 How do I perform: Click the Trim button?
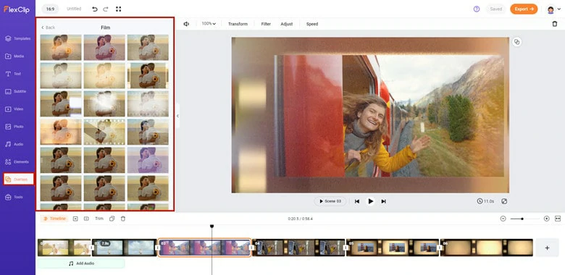(99, 219)
